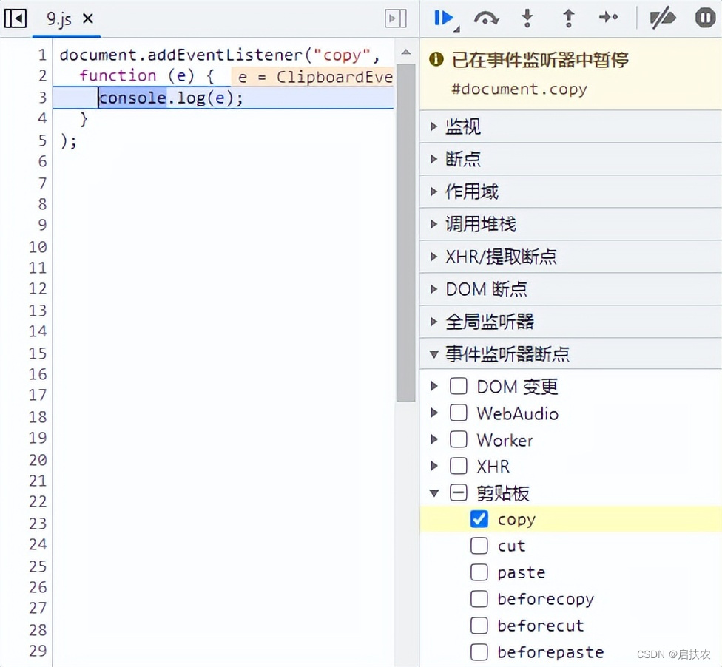The image size is (722, 667).
Task: Click the #document.copy pause detail
Action: [519, 89]
